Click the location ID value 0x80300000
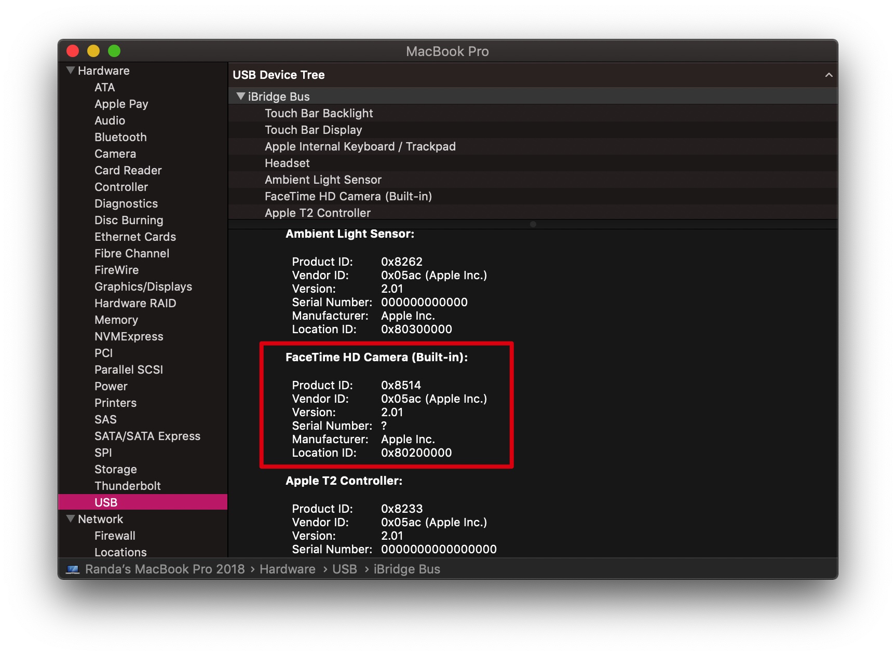896x656 pixels. tap(416, 329)
